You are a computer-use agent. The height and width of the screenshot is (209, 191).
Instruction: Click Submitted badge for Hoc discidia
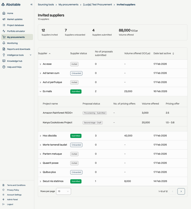click(x=76, y=136)
